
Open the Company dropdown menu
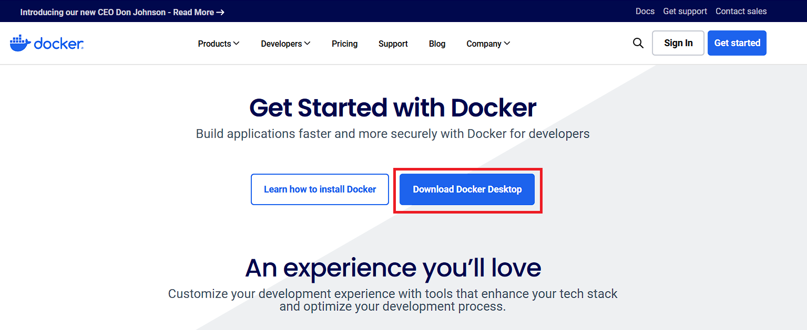tap(487, 44)
